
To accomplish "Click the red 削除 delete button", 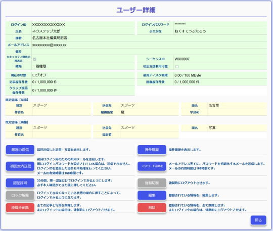I will click(152, 208).
